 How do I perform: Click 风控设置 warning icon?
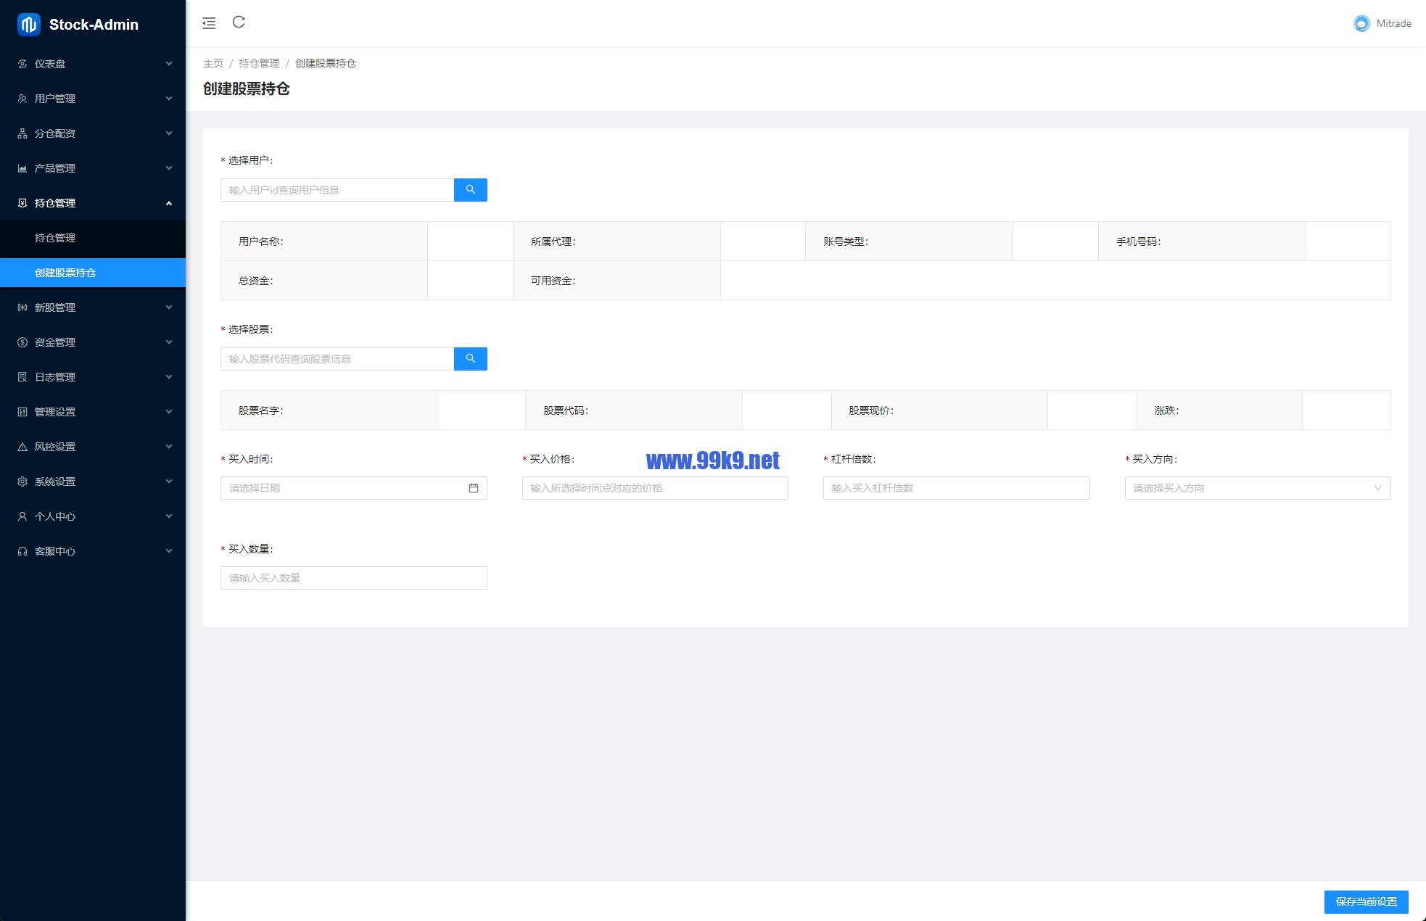pos(22,447)
